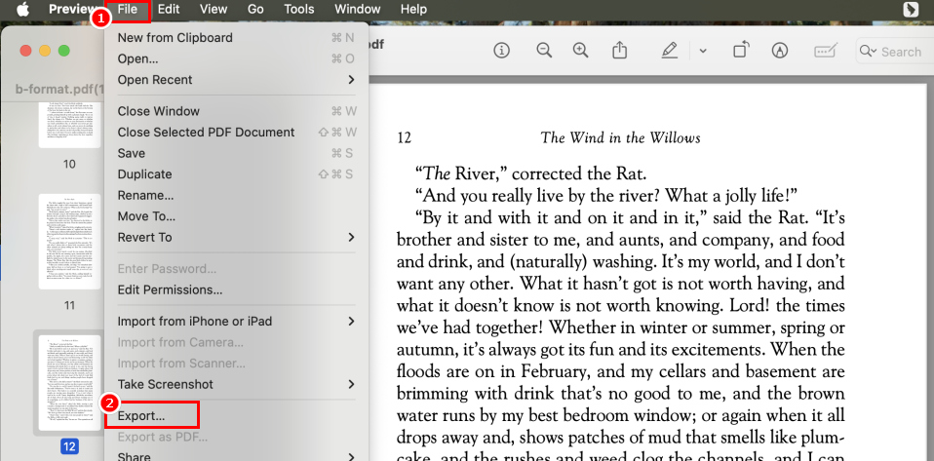Click the Search field

(895, 52)
